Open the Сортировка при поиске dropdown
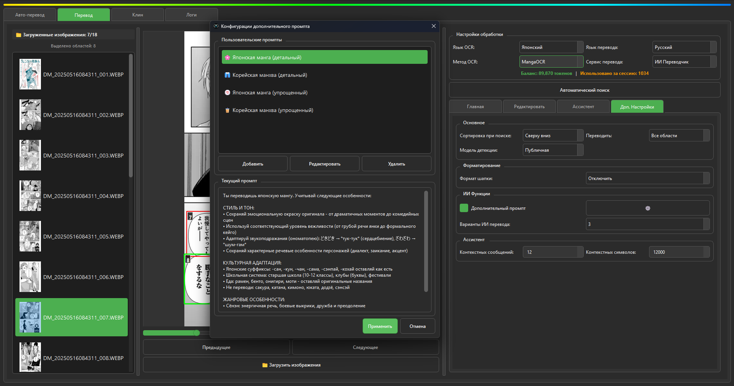Image resolution: width=734 pixels, height=386 pixels. pos(553,136)
